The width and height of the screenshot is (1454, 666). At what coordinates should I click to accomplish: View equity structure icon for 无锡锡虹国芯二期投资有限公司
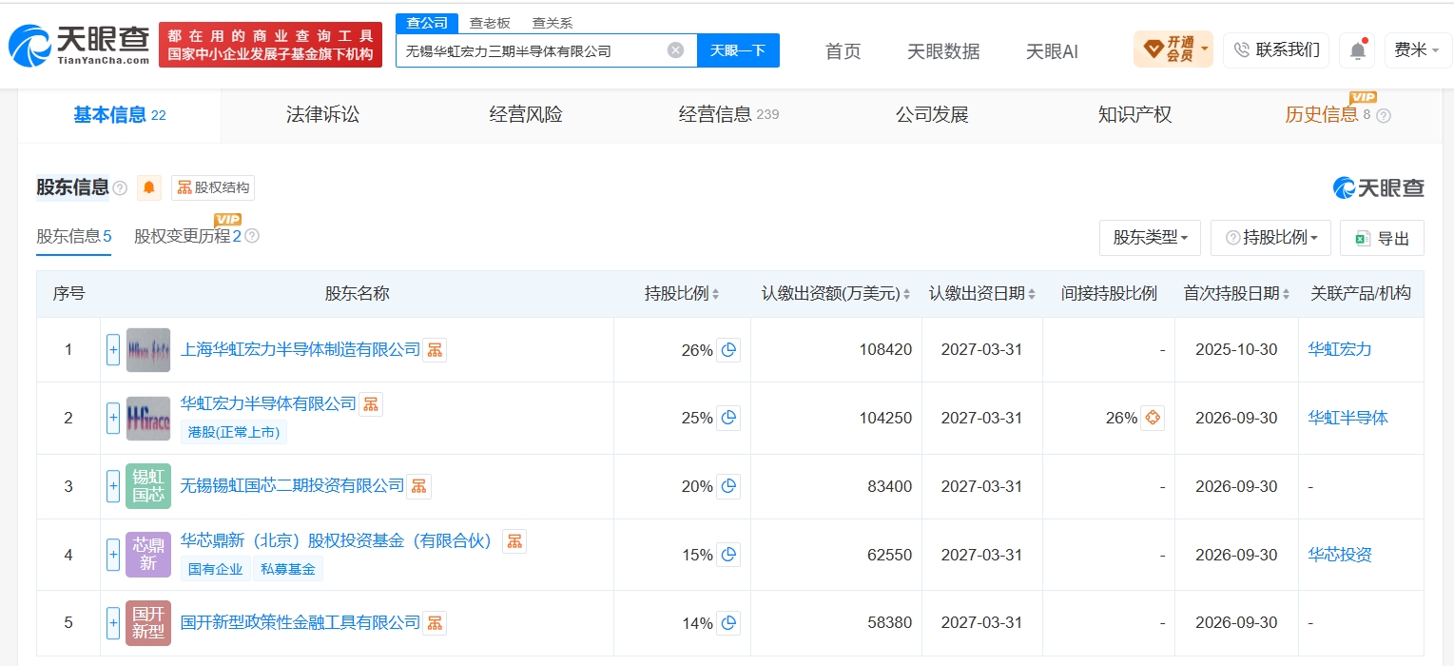(x=419, y=486)
